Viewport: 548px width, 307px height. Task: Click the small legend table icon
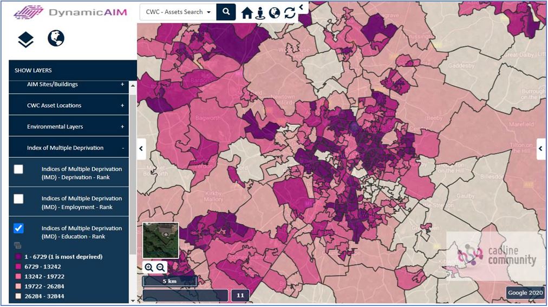click(x=17, y=245)
